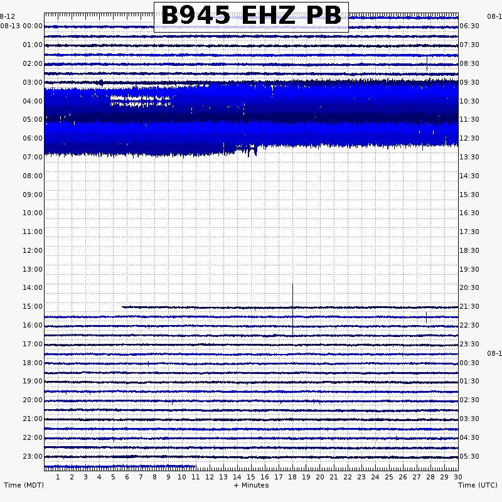Click the B945 EHZ PB station title

coord(251,16)
